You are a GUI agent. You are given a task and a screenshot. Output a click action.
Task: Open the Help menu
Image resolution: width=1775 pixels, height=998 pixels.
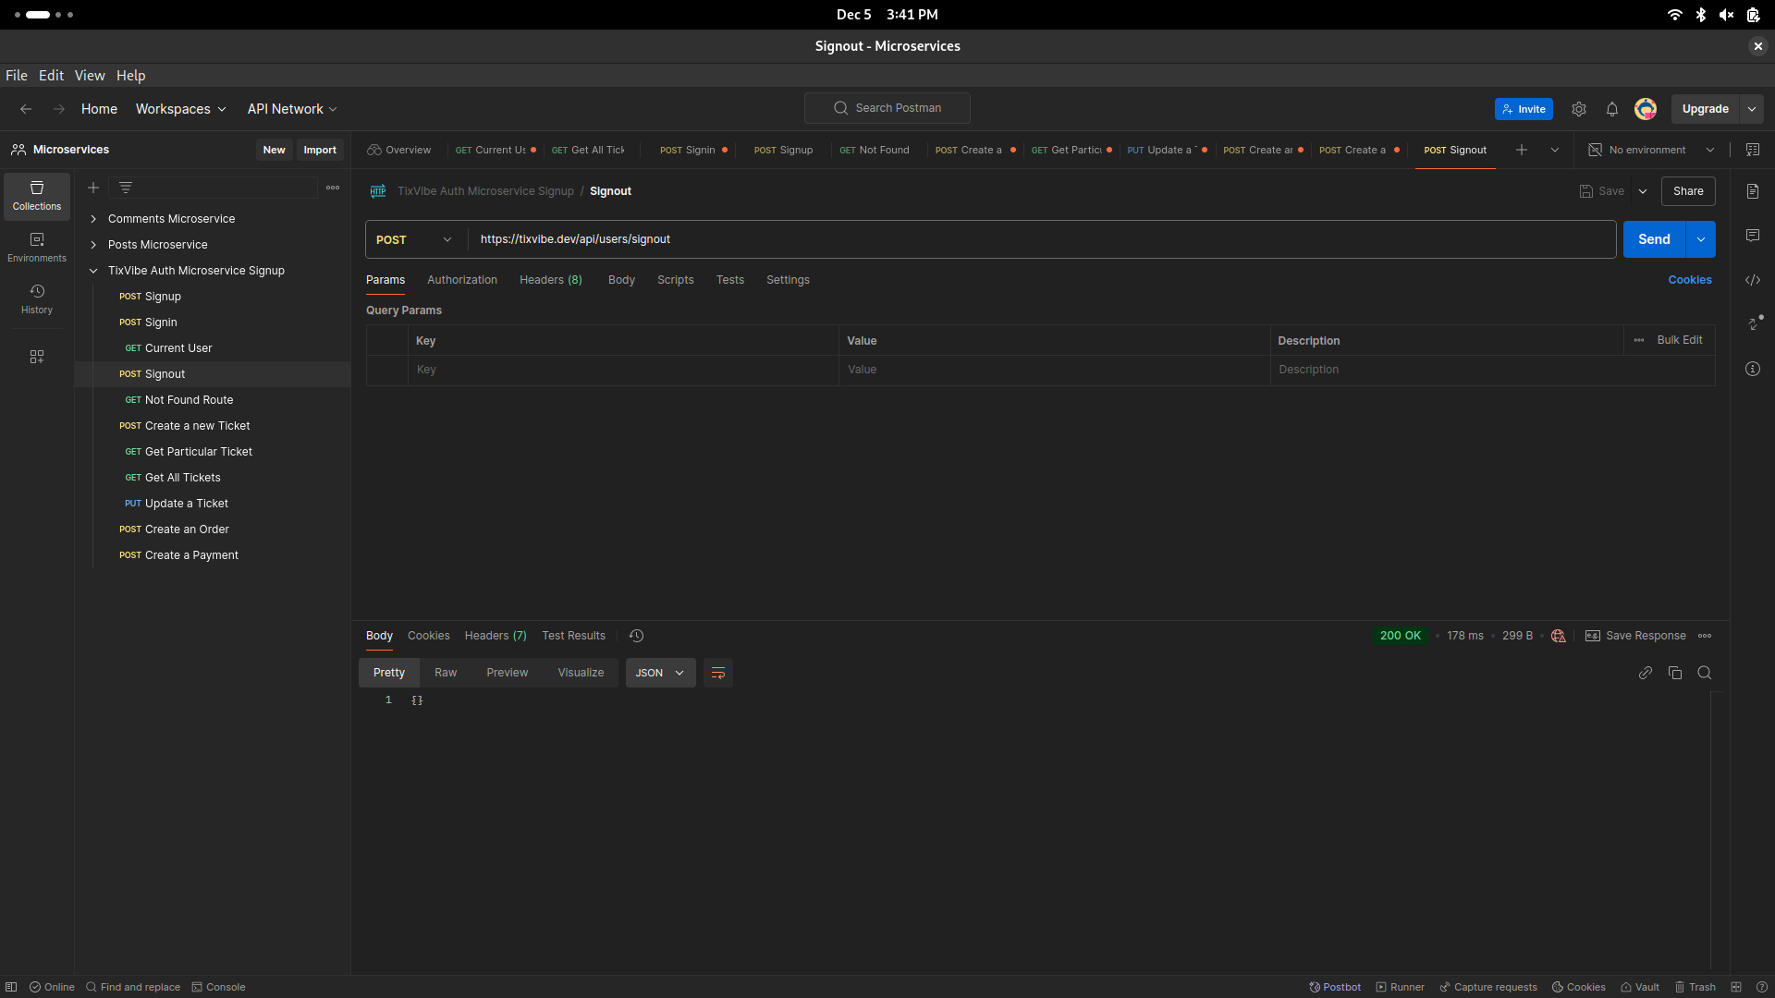pyautogui.click(x=130, y=76)
